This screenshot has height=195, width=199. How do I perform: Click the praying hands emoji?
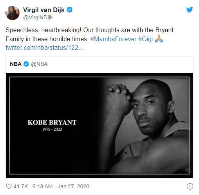(159, 39)
